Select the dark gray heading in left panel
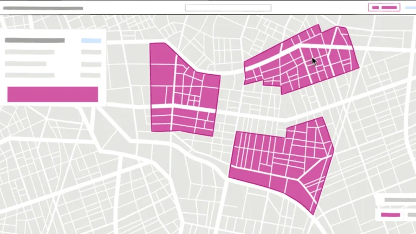The height and width of the screenshot is (234, 416). (x=35, y=40)
